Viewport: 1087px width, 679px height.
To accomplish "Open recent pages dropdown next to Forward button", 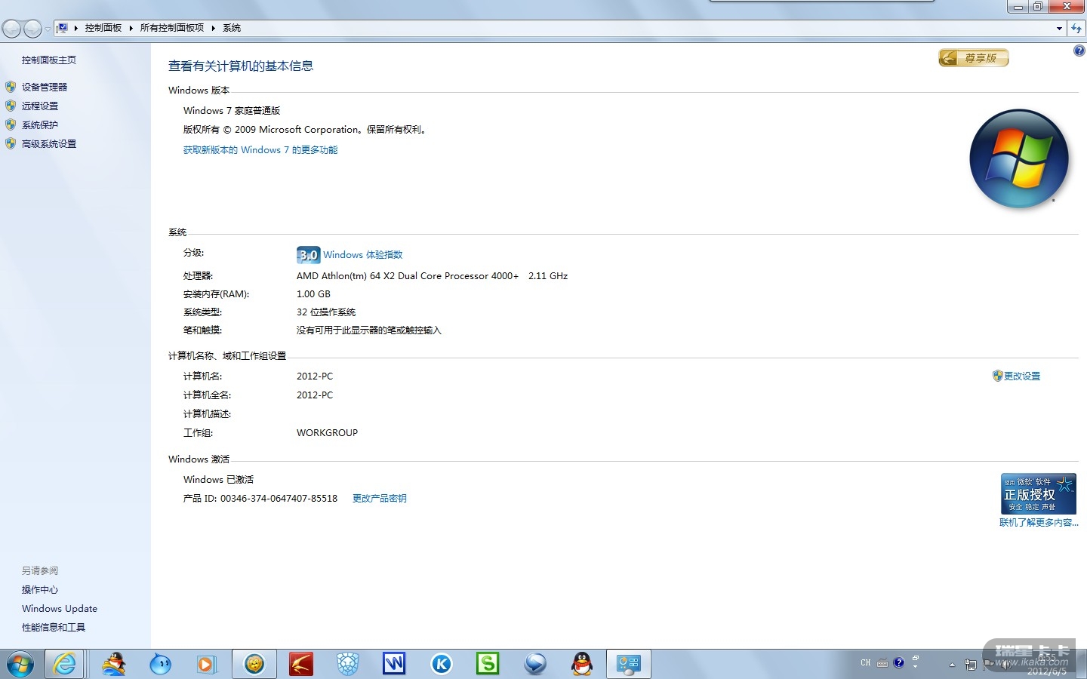I will coord(48,29).
